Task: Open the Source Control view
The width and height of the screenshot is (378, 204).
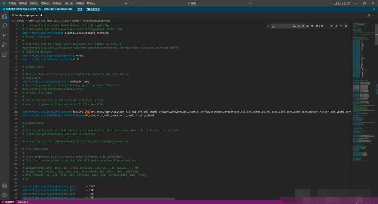Action: pyautogui.click(x=4, y=35)
